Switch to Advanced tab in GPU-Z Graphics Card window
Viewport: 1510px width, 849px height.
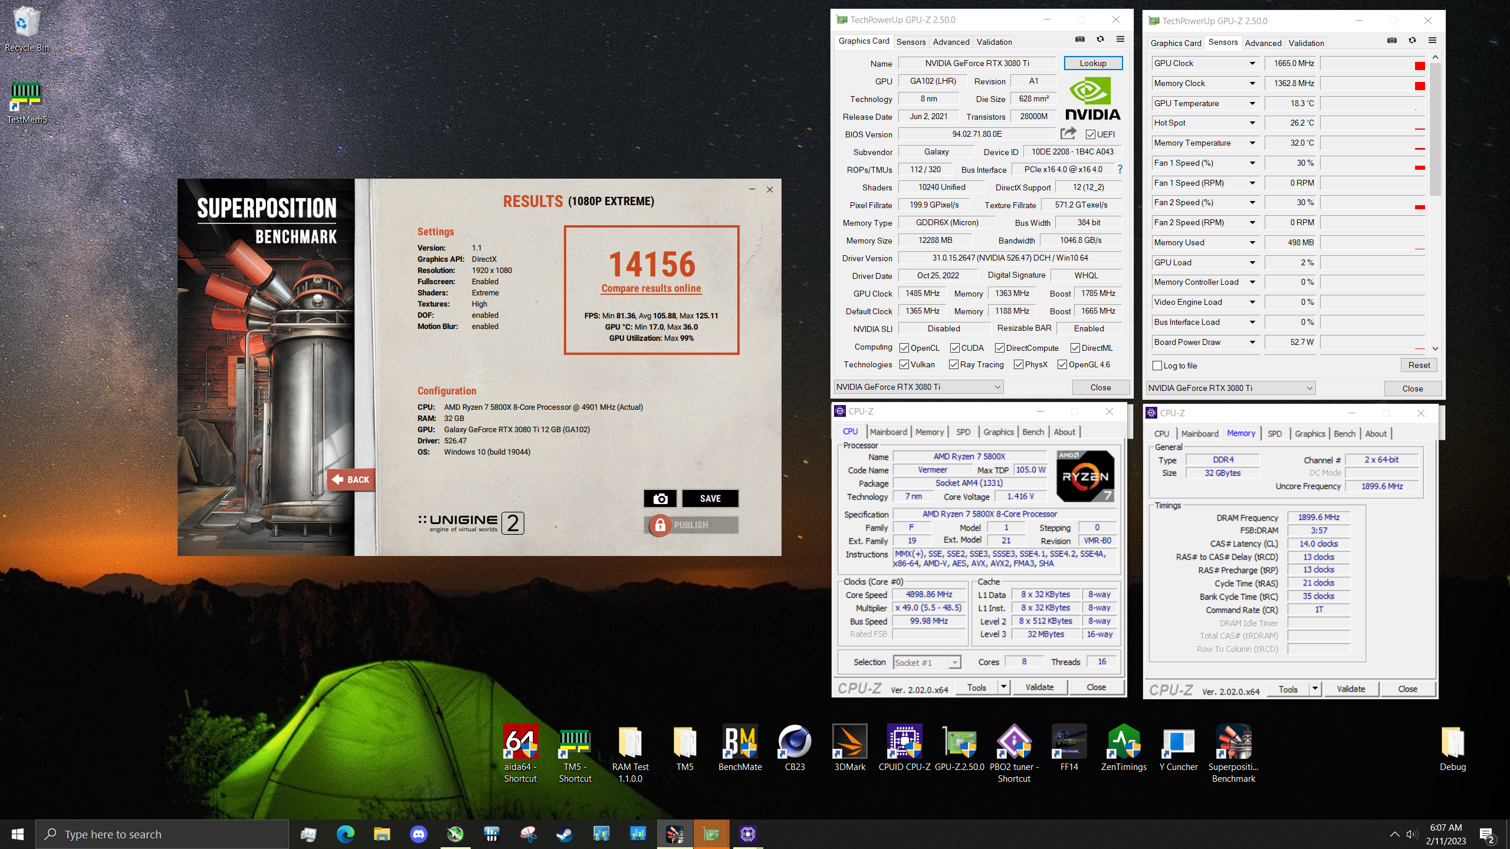click(951, 42)
